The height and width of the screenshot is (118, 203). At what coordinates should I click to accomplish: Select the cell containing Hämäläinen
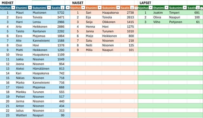[x=42, y=69]
